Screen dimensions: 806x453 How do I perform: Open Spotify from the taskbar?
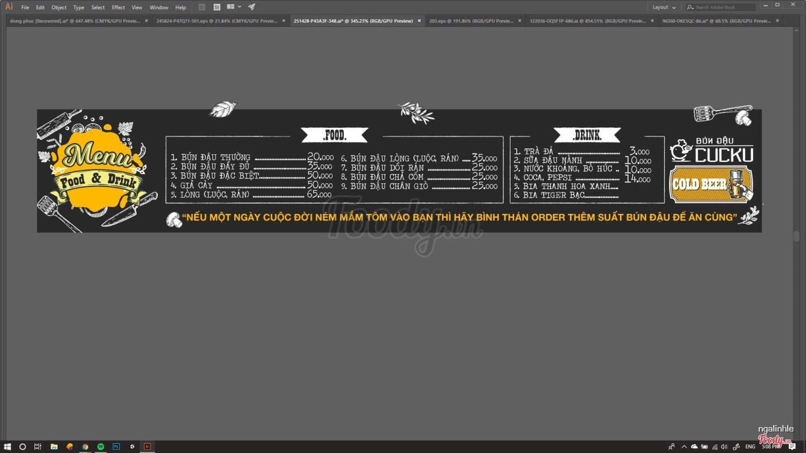(x=100, y=447)
